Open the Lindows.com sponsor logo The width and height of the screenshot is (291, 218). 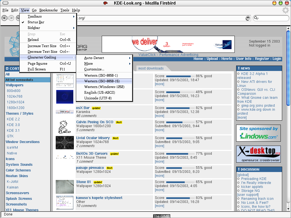click(x=258, y=133)
